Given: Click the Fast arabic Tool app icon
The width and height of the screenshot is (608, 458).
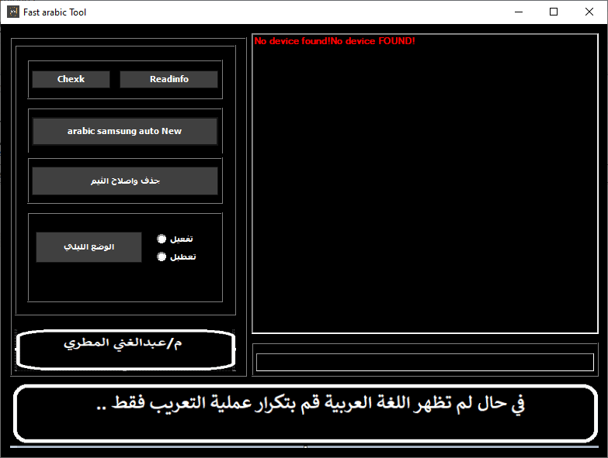Looking at the screenshot, I should click(12, 12).
